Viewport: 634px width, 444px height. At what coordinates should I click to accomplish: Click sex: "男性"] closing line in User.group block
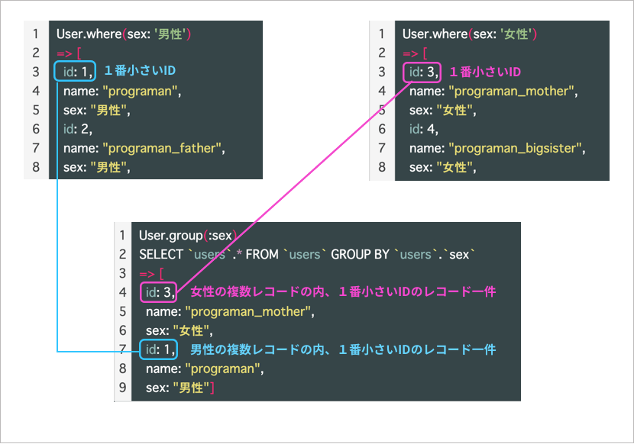(x=180, y=388)
